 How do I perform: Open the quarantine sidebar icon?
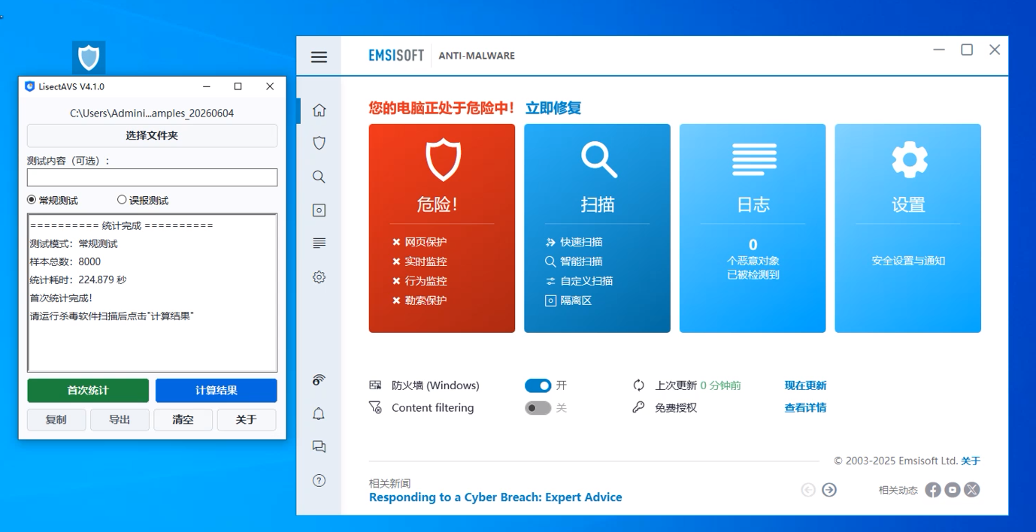[x=319, y=210]
